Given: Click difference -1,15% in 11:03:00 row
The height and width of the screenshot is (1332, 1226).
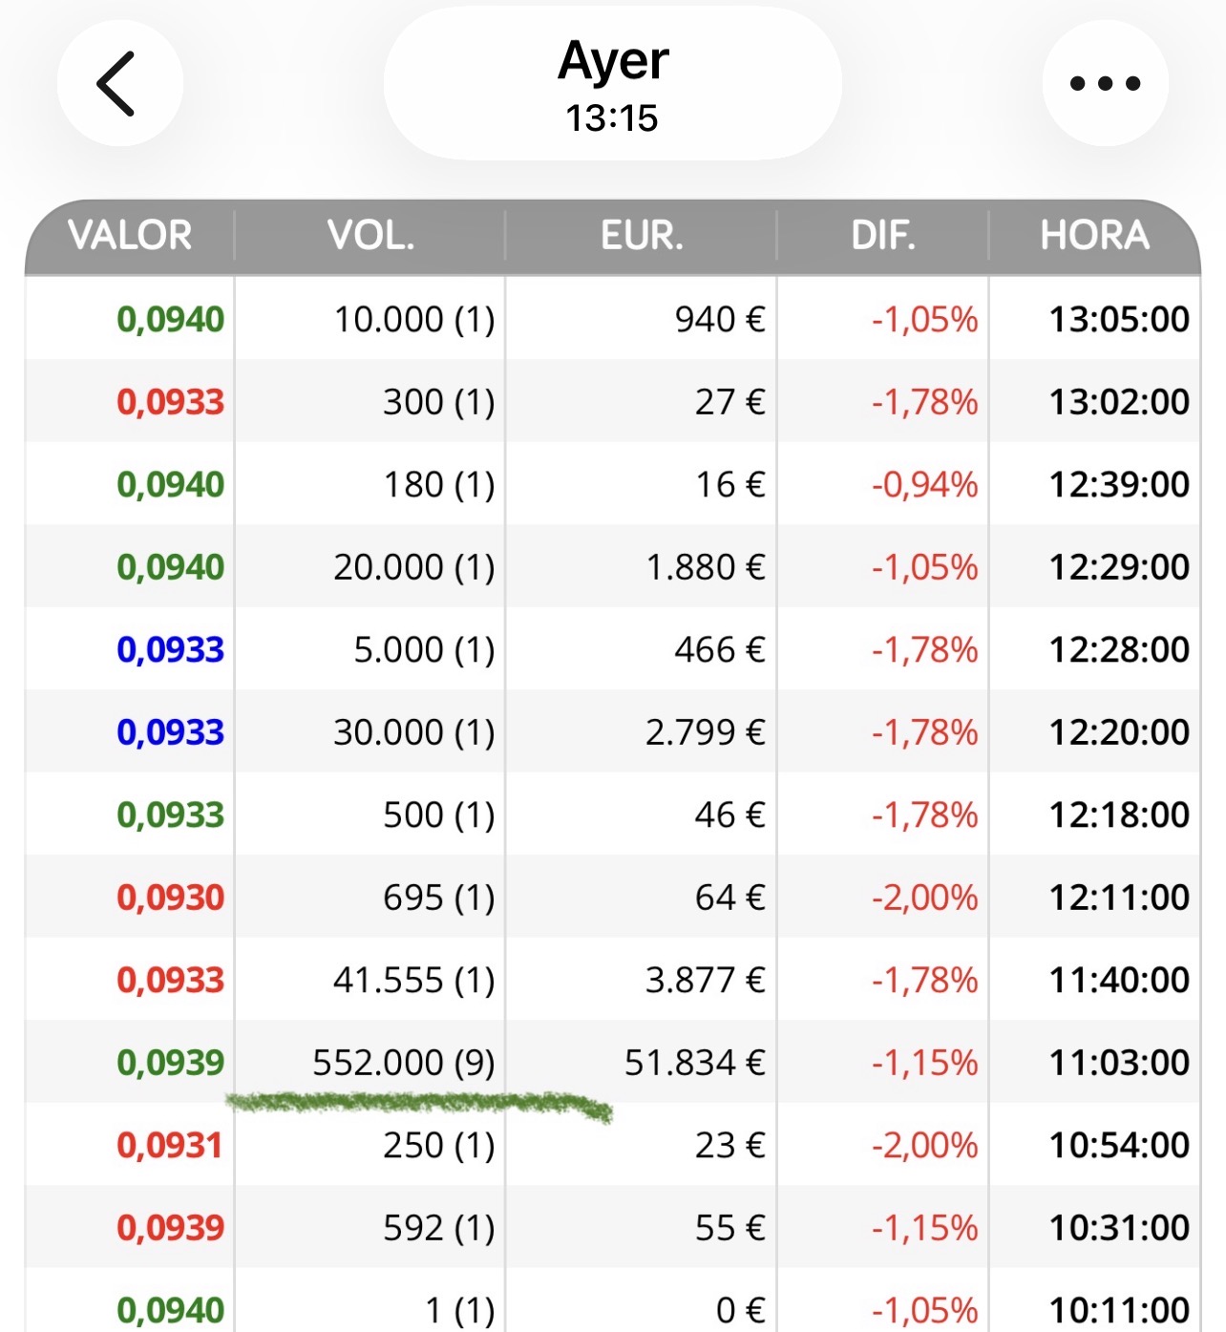Looking at the screenshot, I should [924, 1063].
